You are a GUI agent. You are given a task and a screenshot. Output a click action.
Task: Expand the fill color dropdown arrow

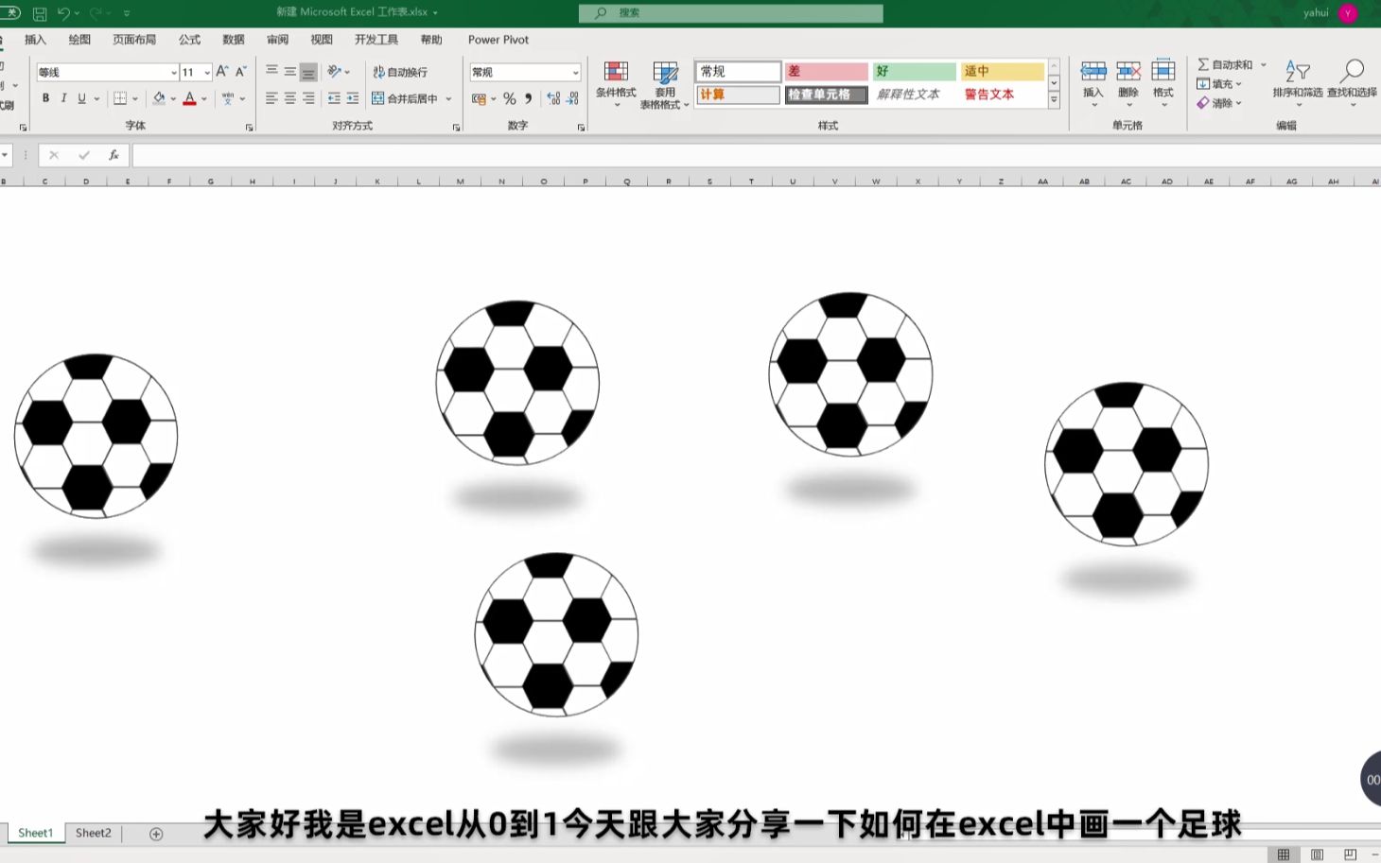click(x=171, y=98)
